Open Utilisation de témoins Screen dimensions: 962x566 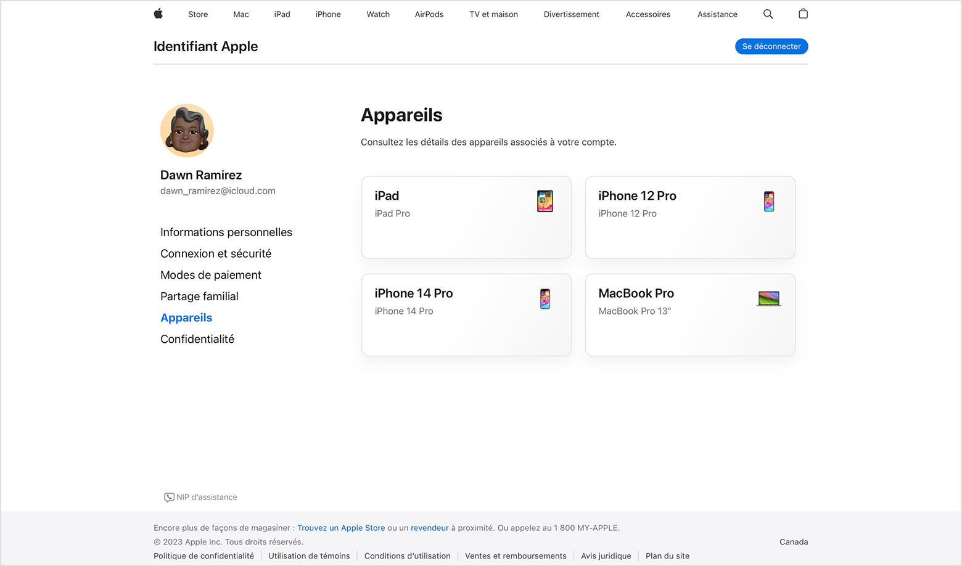click(x=309, y=556)
